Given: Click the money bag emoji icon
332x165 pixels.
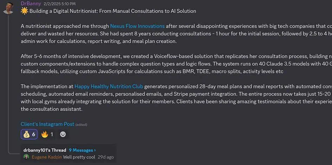Looking at the screenshot, I should point(26,134).
